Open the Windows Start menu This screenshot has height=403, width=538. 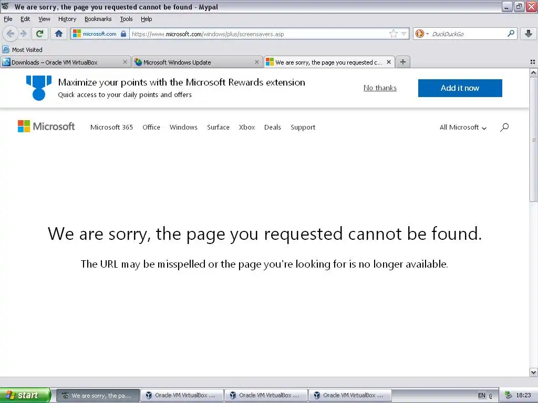(x=25, y=395)
